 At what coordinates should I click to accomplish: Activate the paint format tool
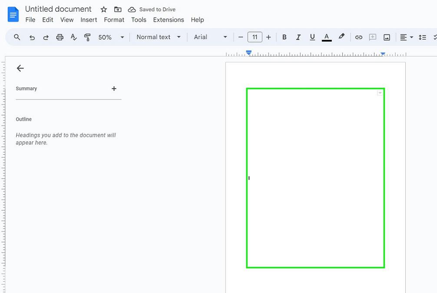[x=87, y=37]
